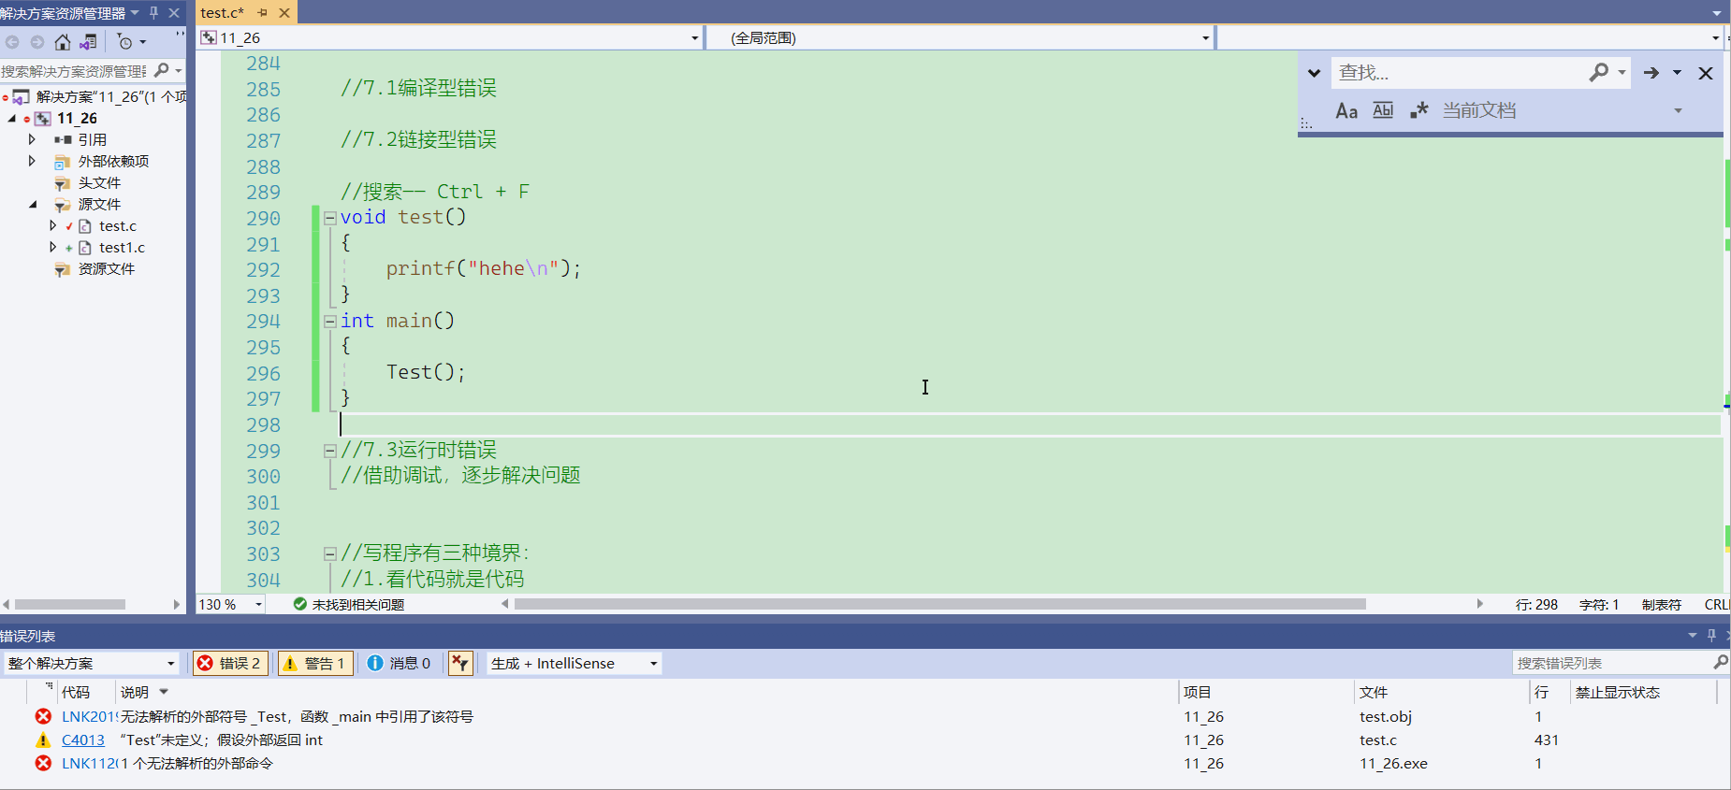The image size is (1731, 790).
Task: Select the 资源文件 folder
Action: click(106, 269)
